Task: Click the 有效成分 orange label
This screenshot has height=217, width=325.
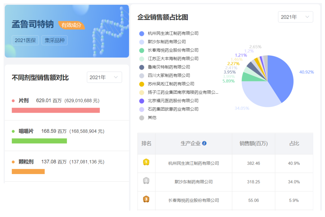Action: coord(71,25)
